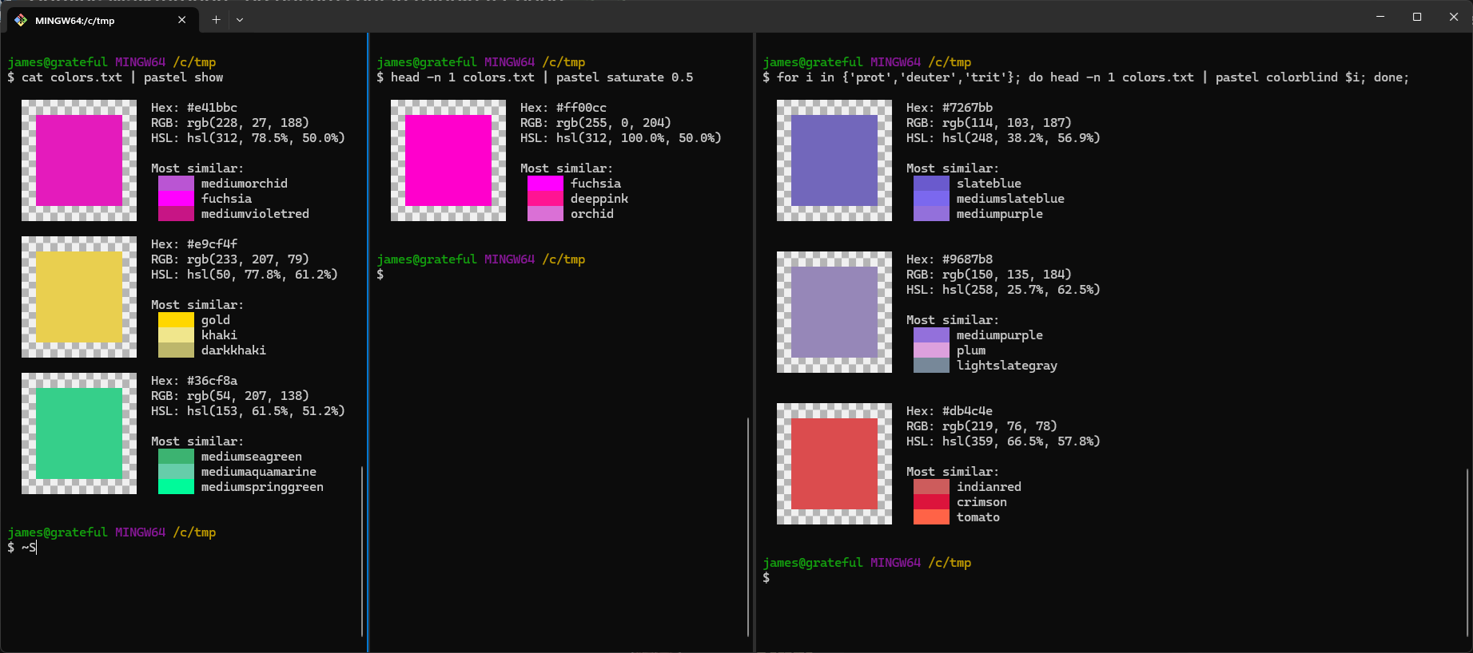Image resolution: width=1473 pixels, height=653 pixels.
Task: Click the 'Hex: #ff00cc' text
Action: click(563, 108)
